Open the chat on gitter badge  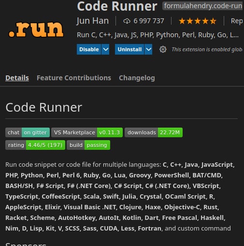pyautogui.click(x=28, y=132)
